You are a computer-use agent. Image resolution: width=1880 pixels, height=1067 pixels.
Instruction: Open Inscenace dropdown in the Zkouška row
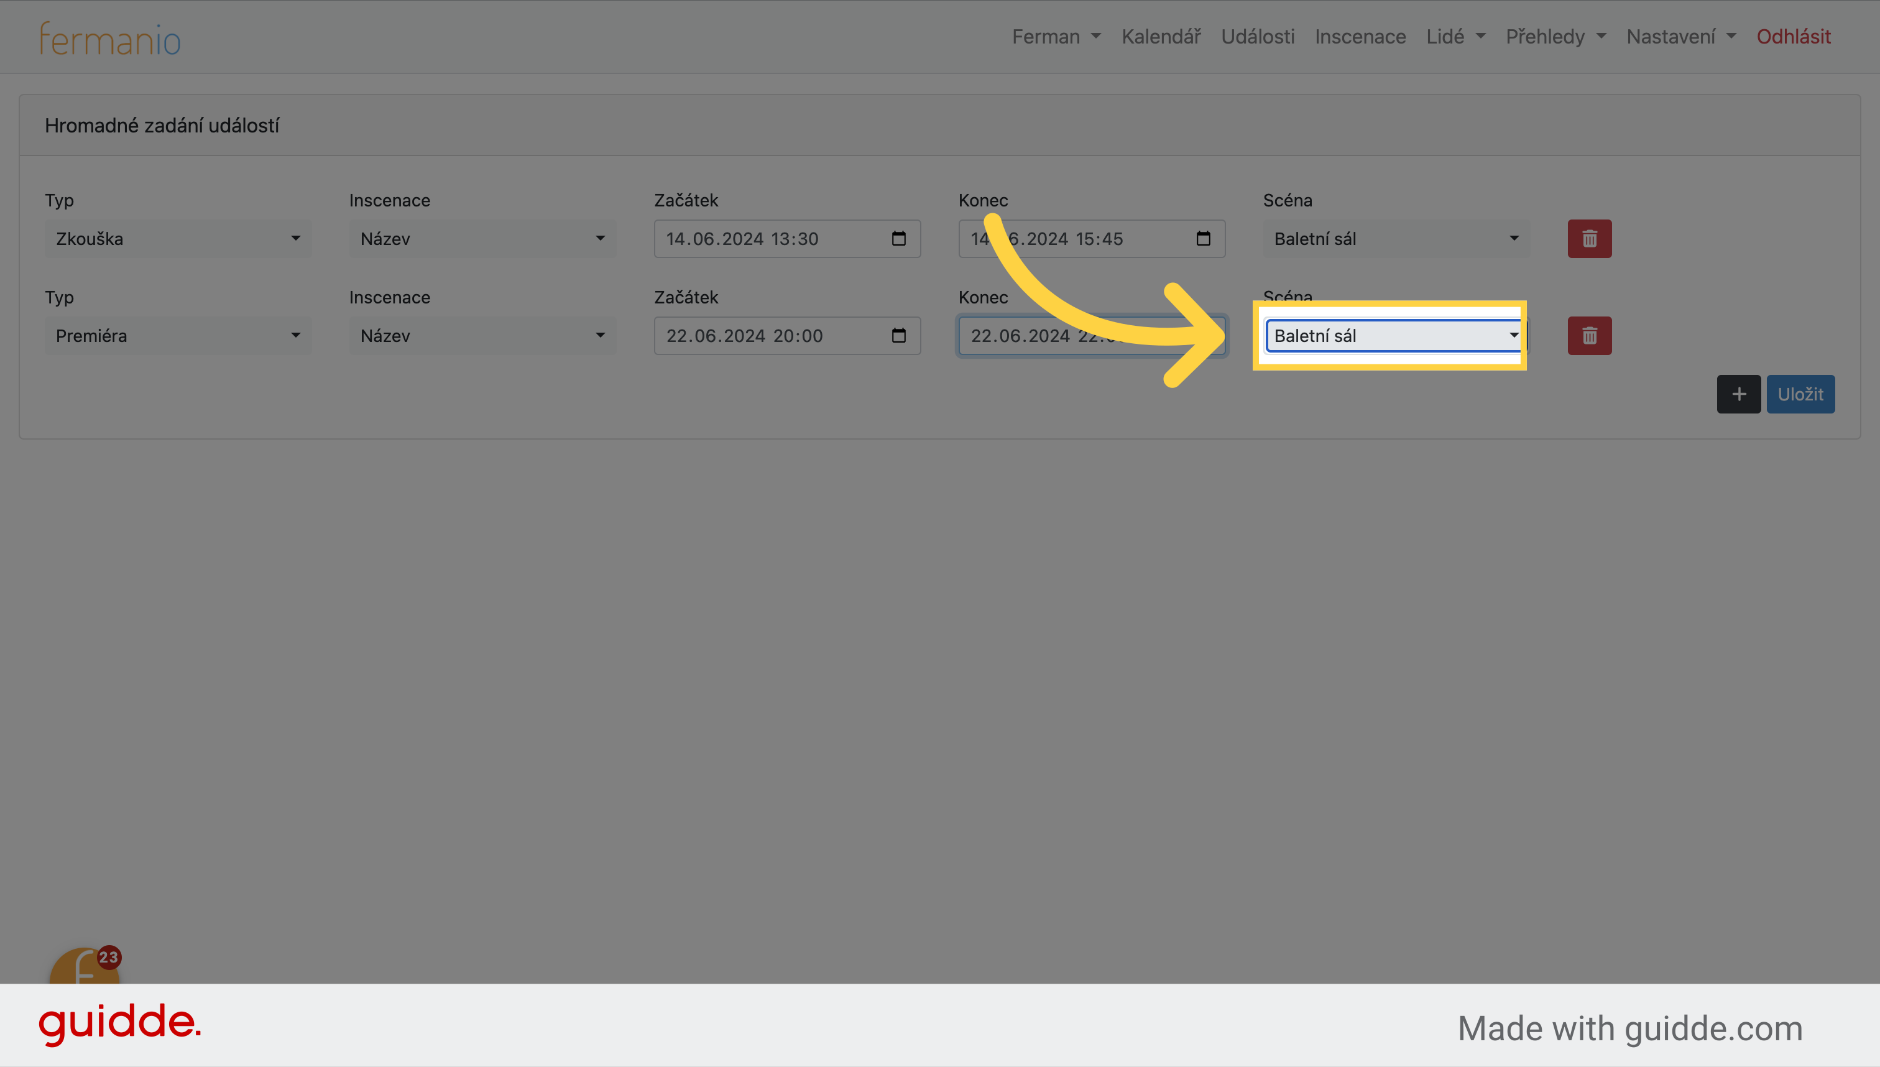(482, 238)
